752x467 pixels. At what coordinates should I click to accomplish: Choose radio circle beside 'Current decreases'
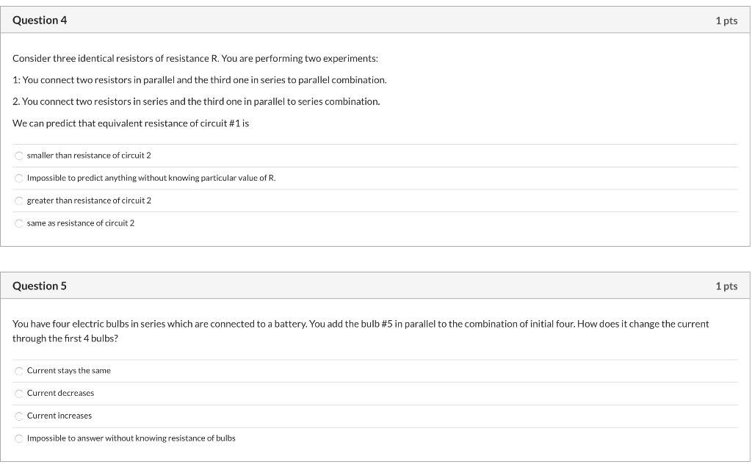pyautogui.click(x=18, y=394)
